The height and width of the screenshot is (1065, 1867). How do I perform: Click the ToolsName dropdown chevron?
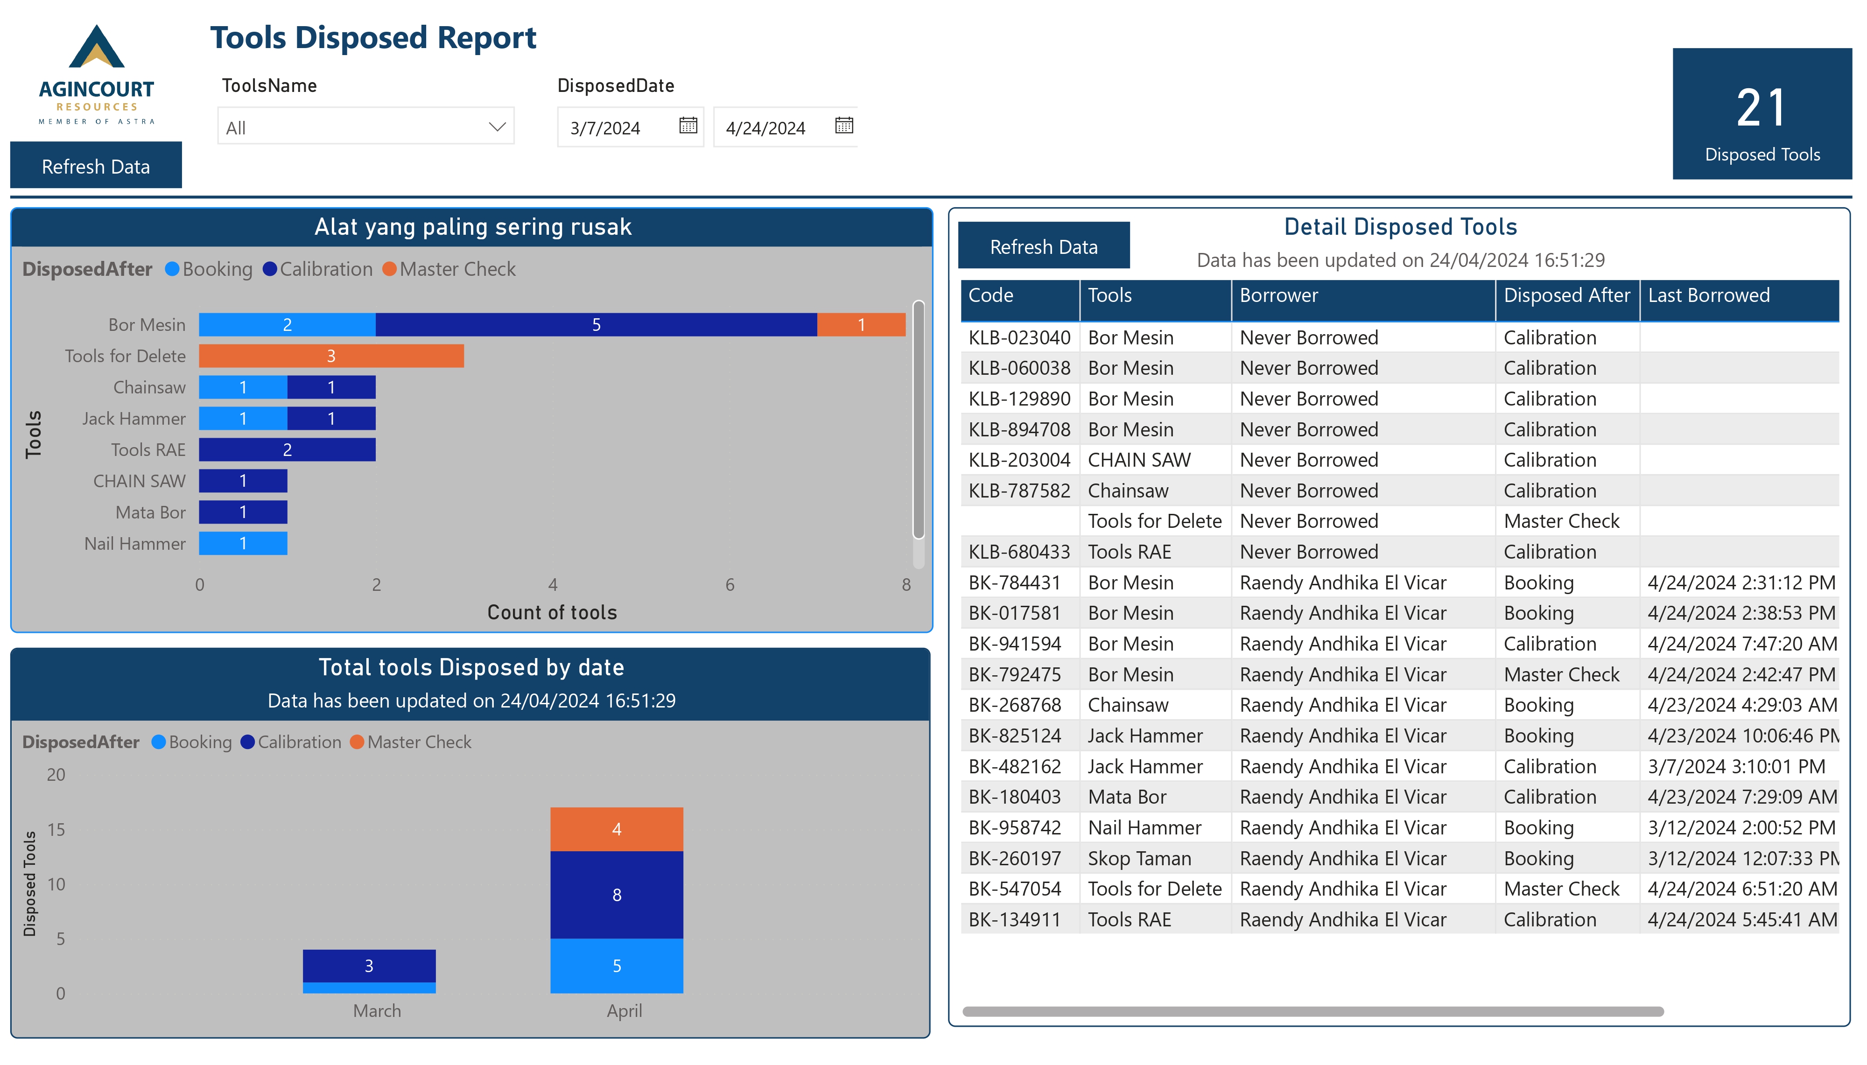pos(497,126)
